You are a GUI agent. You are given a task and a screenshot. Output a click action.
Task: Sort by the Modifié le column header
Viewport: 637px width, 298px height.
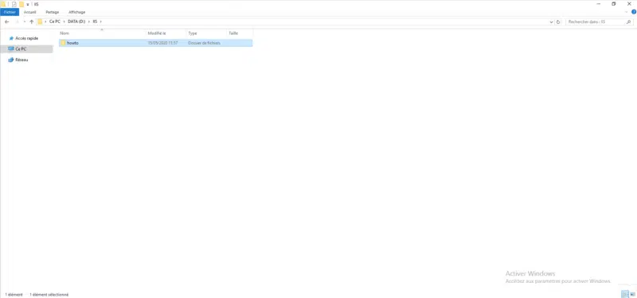click(166, 33)
